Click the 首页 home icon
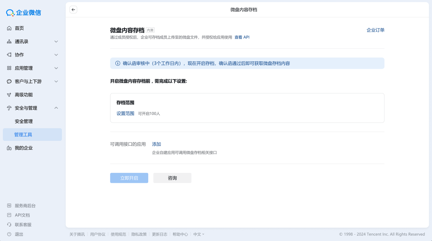Image resolution: width=432 pixels, height=241 pixels. [x=9, y=28]
